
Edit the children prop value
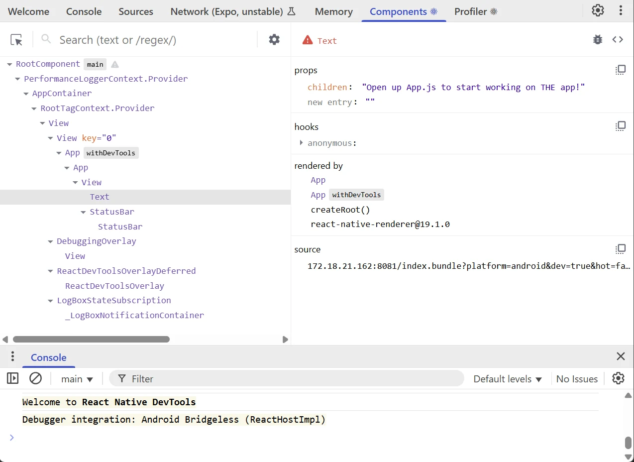click(x=473, y=87)
